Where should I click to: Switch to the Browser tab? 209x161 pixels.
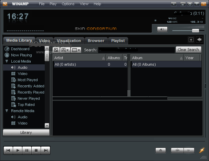[x=96, y=41]
